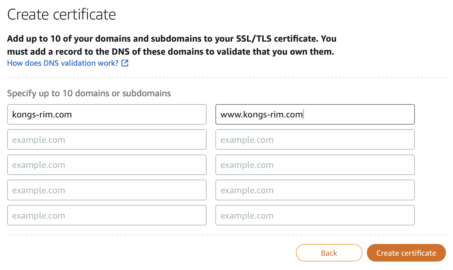Click the orange Create certificate button
Viewport: 453px width, 270px height.
tap(406, 253)
